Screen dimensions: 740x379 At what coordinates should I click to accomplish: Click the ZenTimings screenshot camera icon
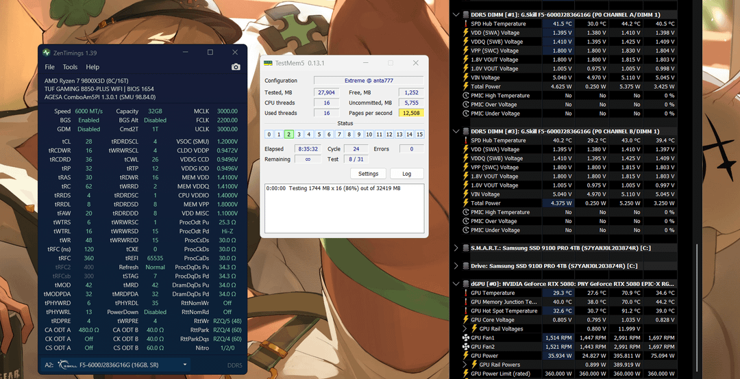[236, 67]
